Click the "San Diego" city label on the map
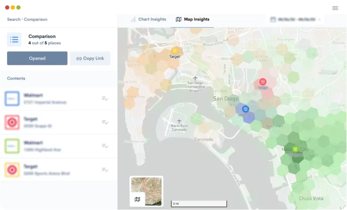The width and height of the screenshot is (347, 210). tap(226, 99)
